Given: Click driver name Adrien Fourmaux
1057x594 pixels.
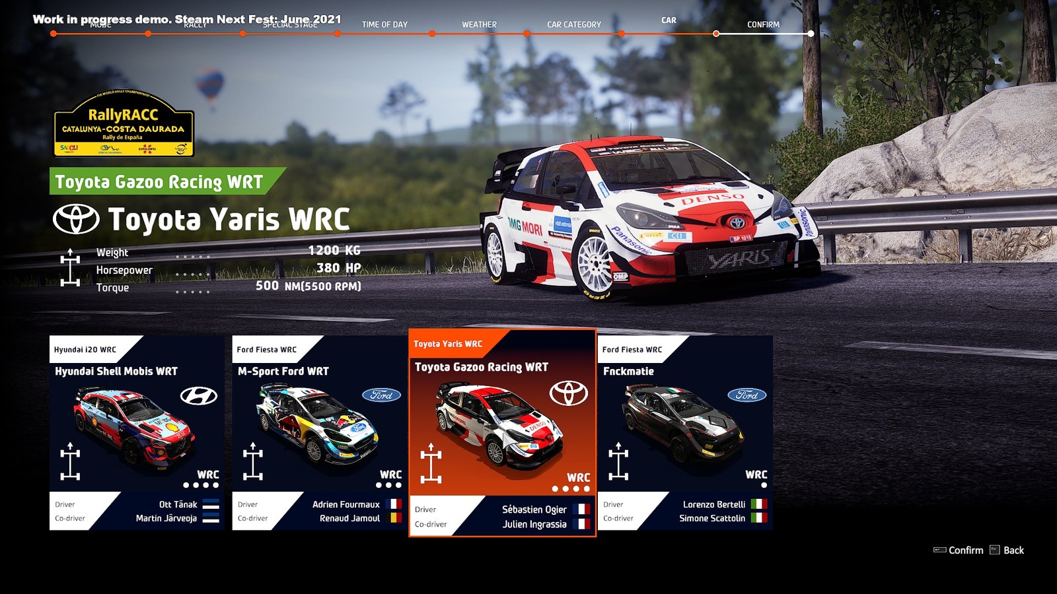Looking at the screenshot, I should (346, 504).
